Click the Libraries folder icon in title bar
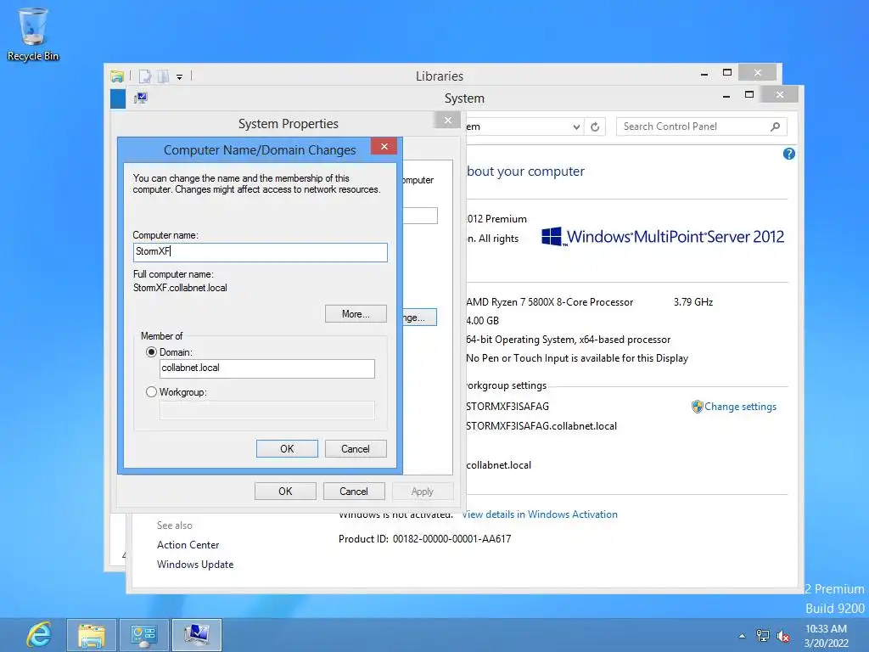Image resolution: width=869 pixels, height=652 pixels. 117,76
